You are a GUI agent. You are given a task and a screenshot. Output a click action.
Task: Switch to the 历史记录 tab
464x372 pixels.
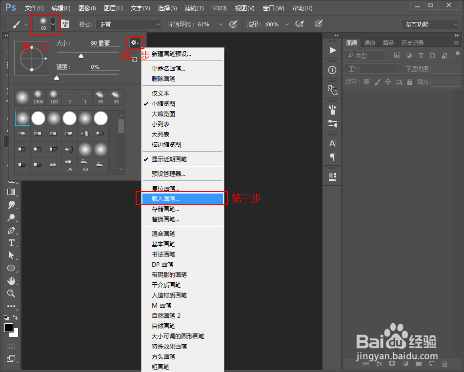pyautogui.click(x=412, y=43)
